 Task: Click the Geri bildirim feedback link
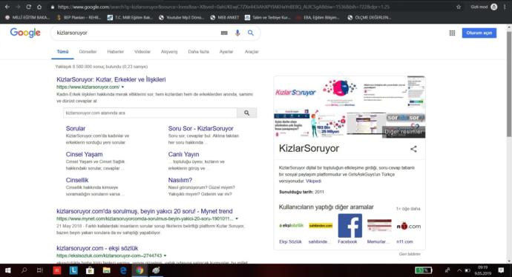coord(410,254)
